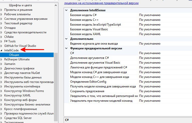
Task: Select Диагностика графики in the tree
Action: point(19,68)
